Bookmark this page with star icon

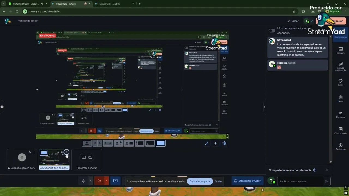(294, 11)
